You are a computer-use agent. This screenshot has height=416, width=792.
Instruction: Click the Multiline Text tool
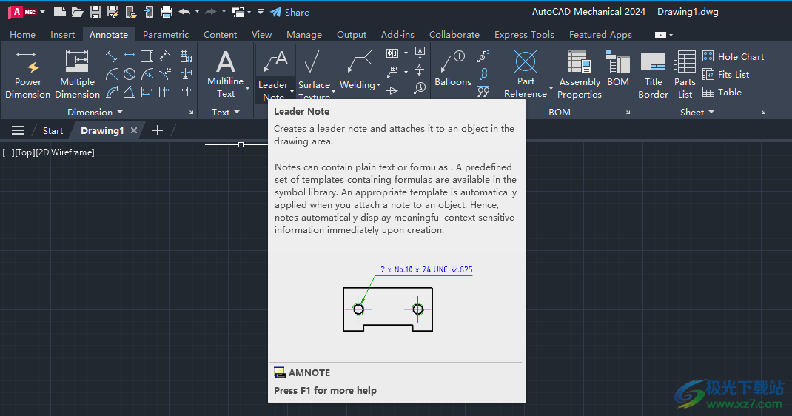(x=225, y=74)
